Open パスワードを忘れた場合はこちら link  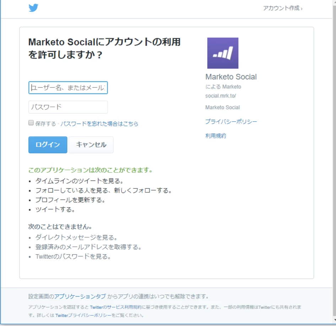[x=99, y=124]
